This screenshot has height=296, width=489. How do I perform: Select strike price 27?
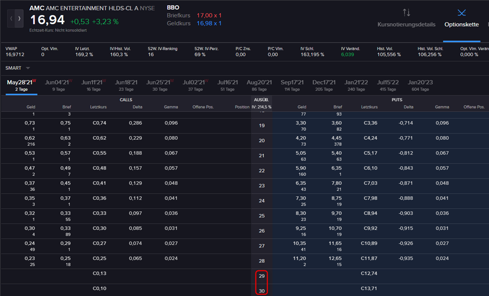point(262,246)
